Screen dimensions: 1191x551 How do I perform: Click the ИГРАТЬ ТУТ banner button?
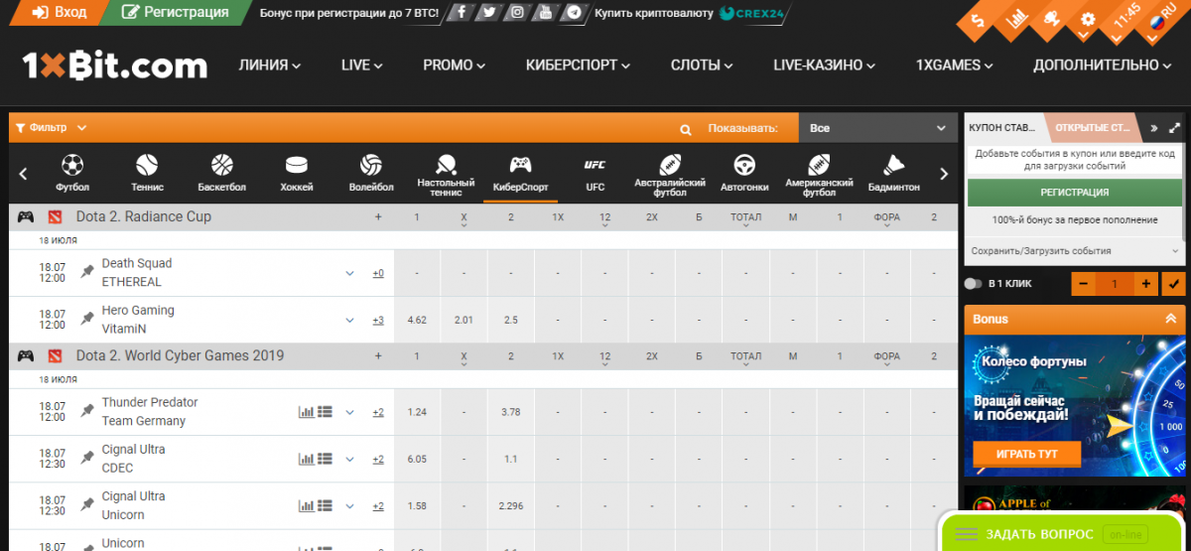pos(1027,454)
